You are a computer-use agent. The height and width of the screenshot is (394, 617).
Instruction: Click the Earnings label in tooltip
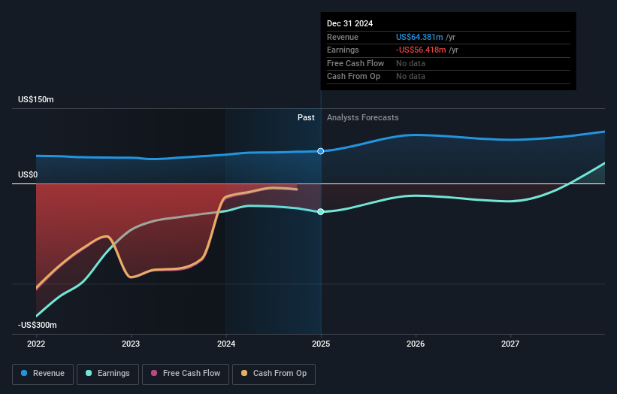[343, 50]
